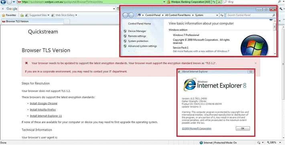Open the search provider dropdown arrow
285x145 pixels.
[283, 2]
